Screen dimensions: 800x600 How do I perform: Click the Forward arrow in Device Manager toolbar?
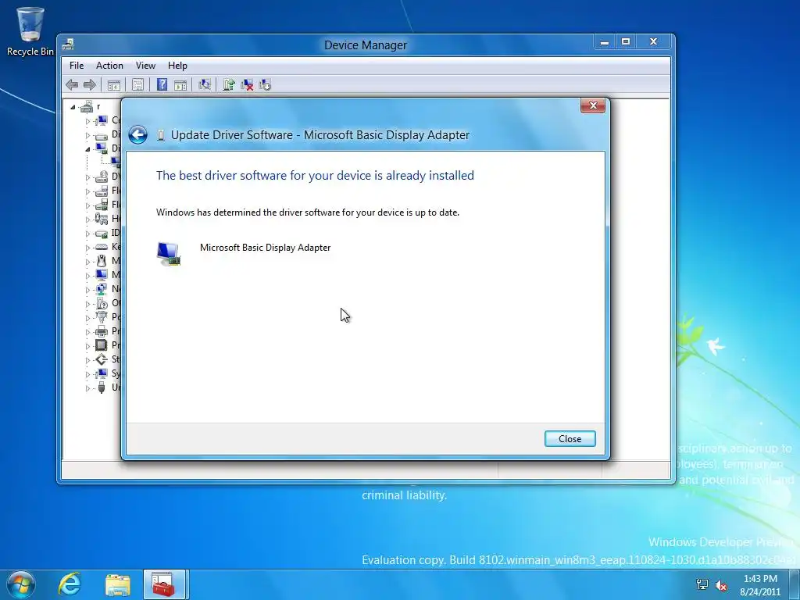click(x=89, y=84)
